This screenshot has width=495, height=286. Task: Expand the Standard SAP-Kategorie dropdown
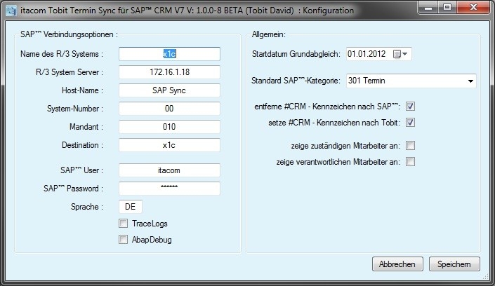coord(470,81)
